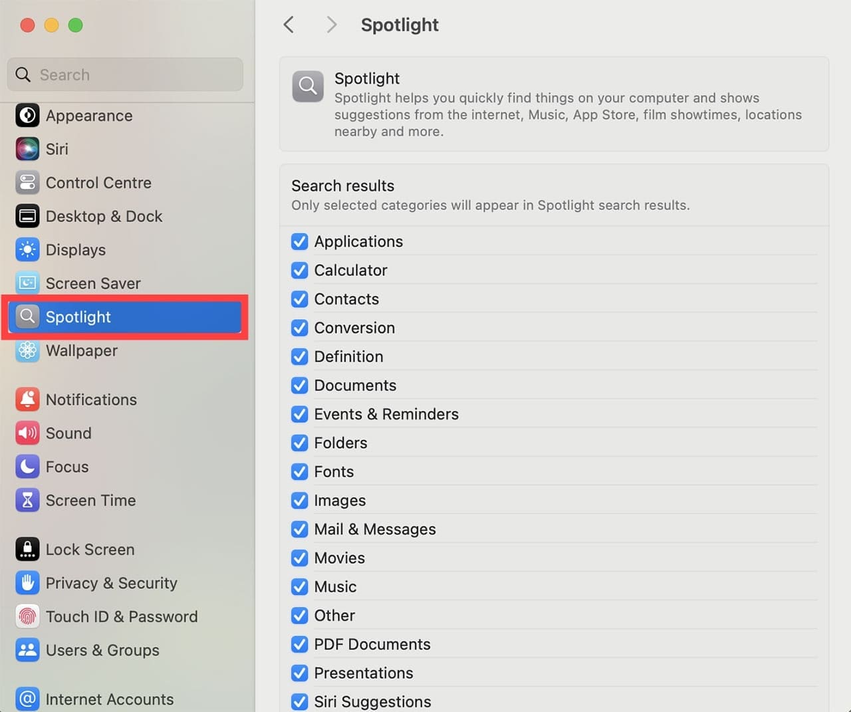Select Screen Saver label
This screenshot has height=712, width=851.
[x=93, y=283]
